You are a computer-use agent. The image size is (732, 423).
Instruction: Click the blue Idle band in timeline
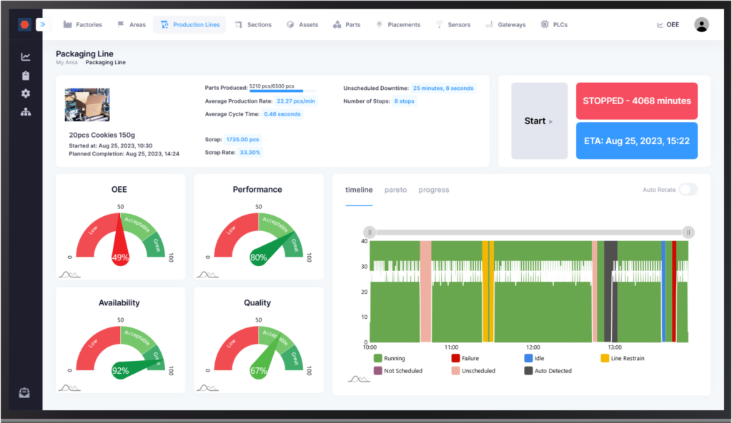click(x=663, y=291)
